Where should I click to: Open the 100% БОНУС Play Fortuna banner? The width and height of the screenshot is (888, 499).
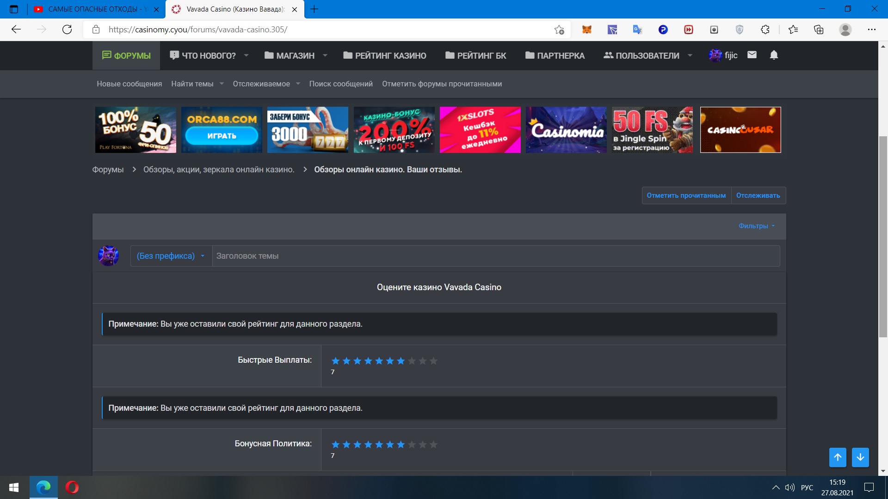coord(136,130)
